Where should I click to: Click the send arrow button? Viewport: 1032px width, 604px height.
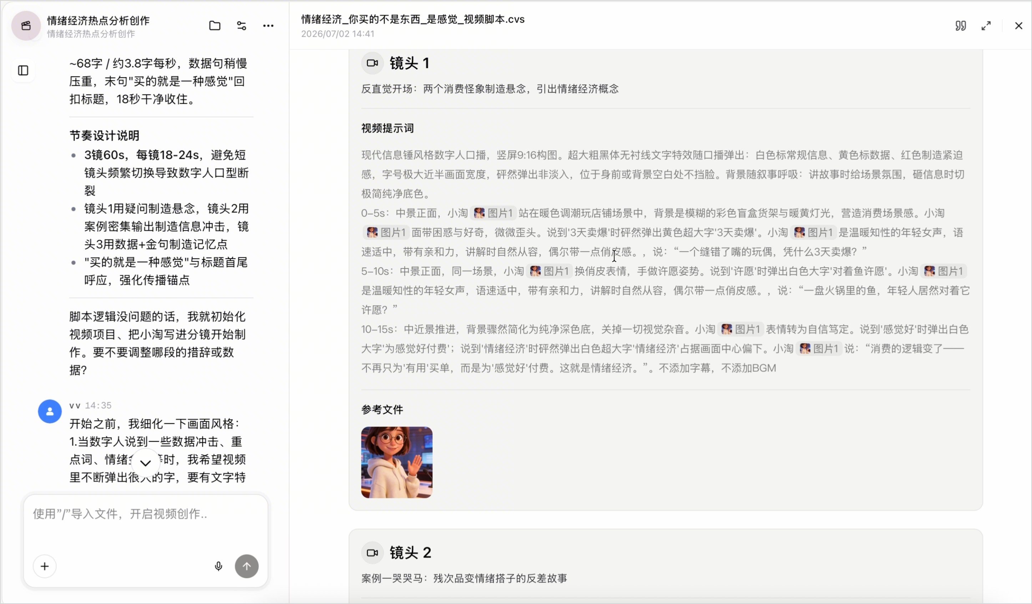click(247, 566)
